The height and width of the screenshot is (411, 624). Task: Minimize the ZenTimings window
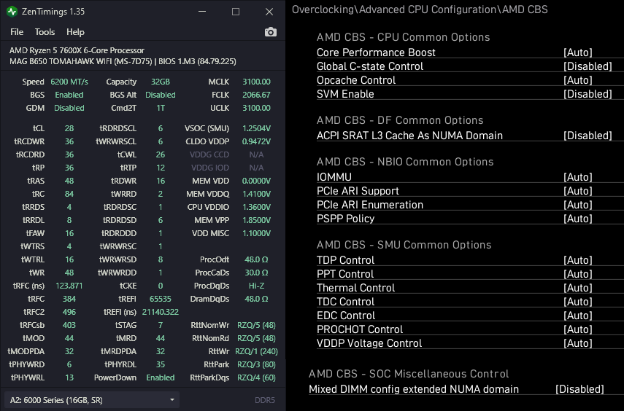point(202,12)
